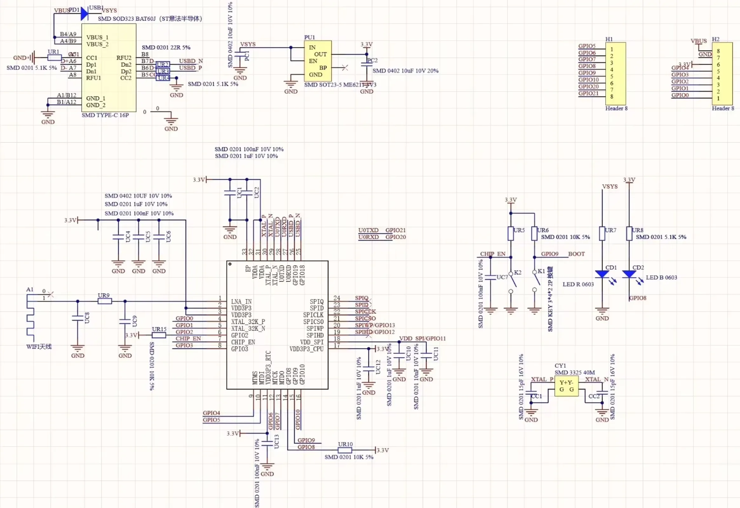Click the H1 Header 8 connector
This screenshot has height=508, width=740.
click(x=615, y=73)
